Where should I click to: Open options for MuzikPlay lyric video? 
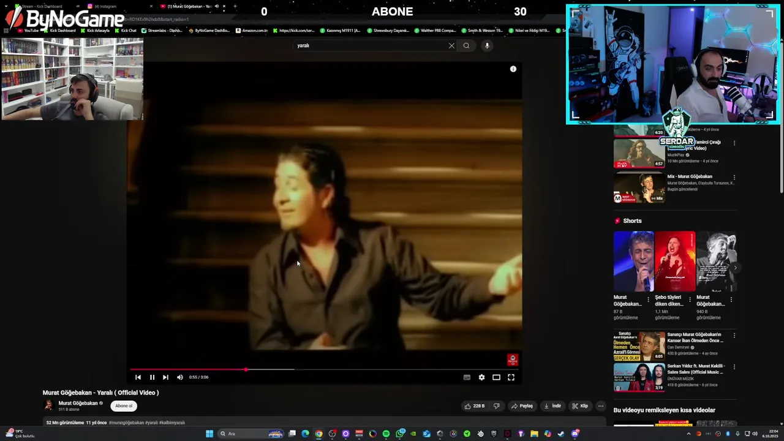[734, 143]
